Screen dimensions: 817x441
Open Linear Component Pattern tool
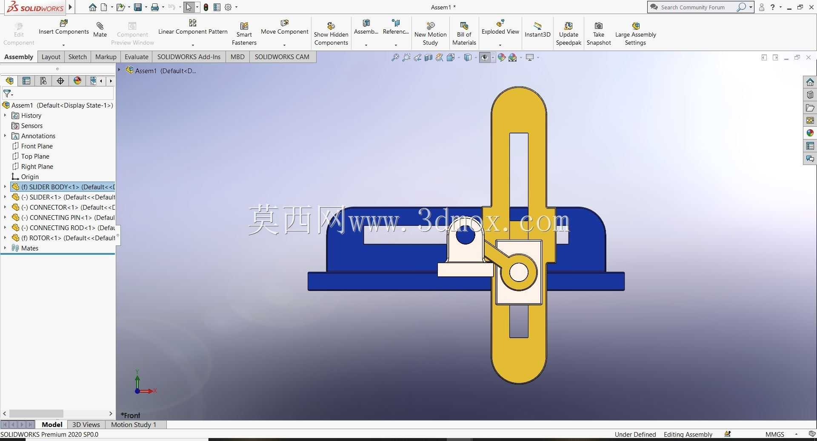pos(193,27)
